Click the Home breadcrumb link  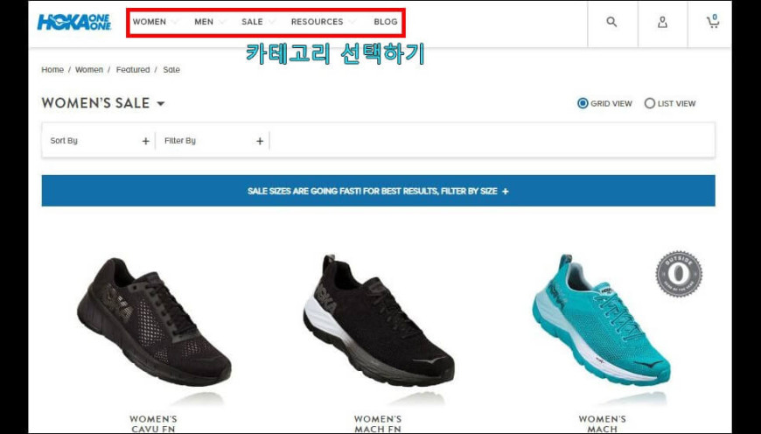(x=52, y=70)
